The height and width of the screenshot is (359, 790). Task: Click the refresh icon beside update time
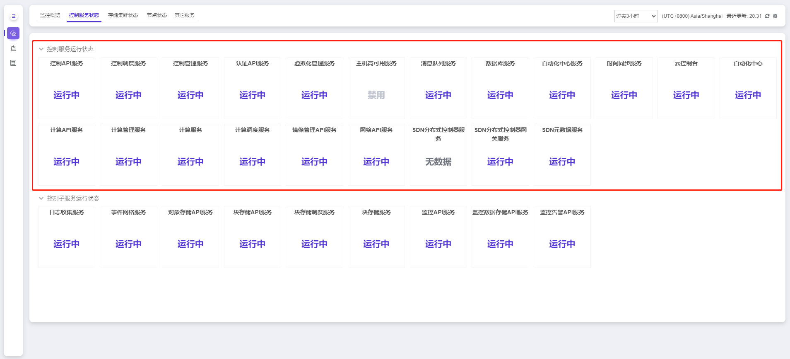(767, 16)
